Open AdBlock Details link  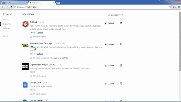tap(32, 33)
